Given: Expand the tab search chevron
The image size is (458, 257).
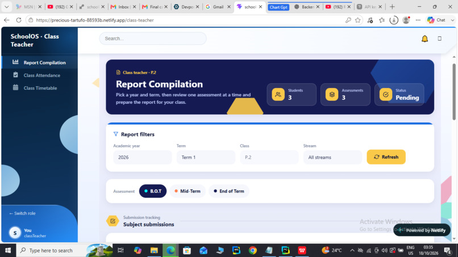Looking at the screenshot, I should click(6, 7).
